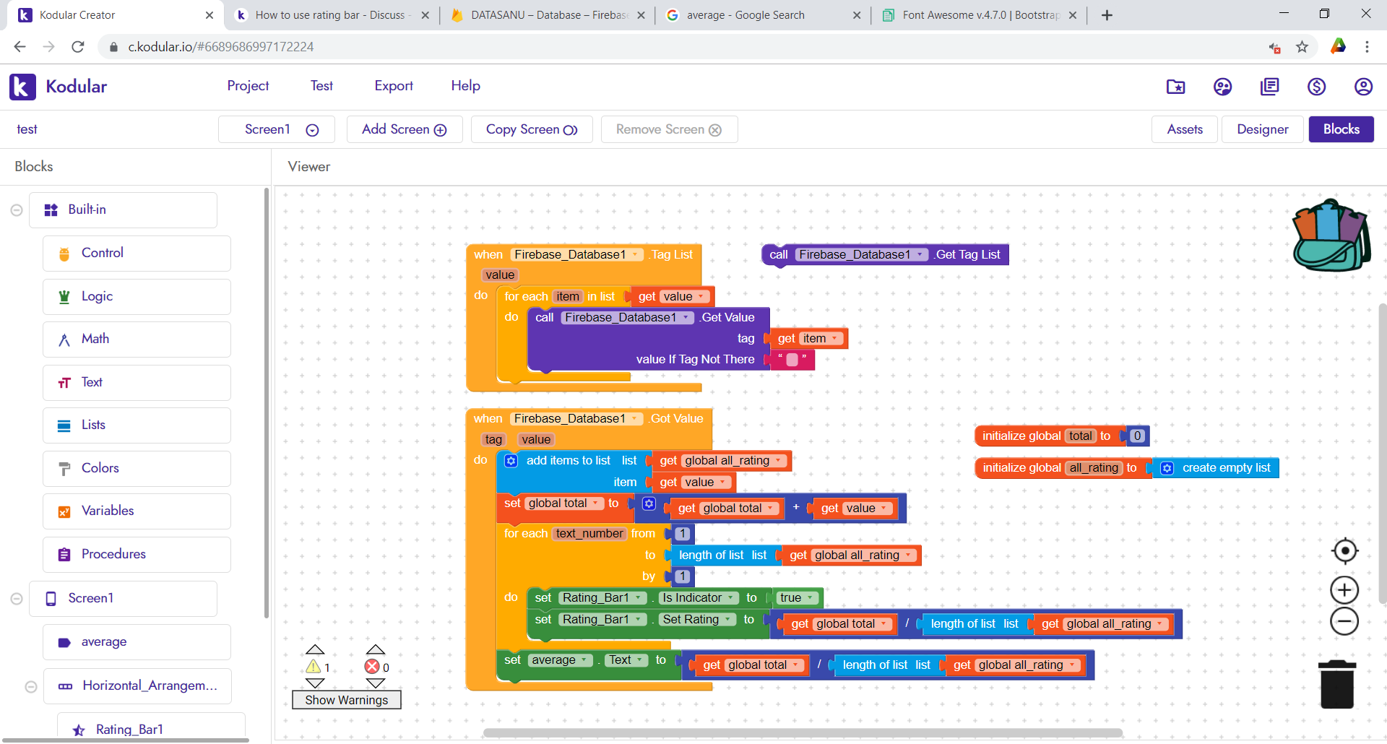The image size is (1387, 744).
Task: Open the backpack icon in the viewer
Action: (x=1331, y=235)
